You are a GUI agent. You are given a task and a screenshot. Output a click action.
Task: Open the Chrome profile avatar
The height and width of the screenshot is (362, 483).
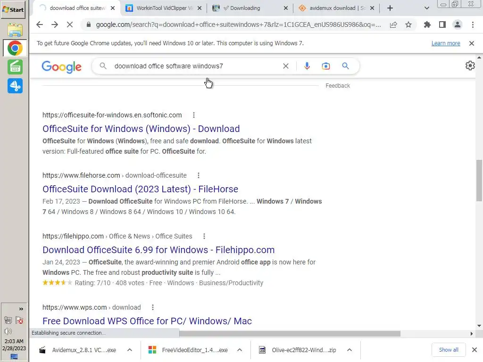point(458,25)
